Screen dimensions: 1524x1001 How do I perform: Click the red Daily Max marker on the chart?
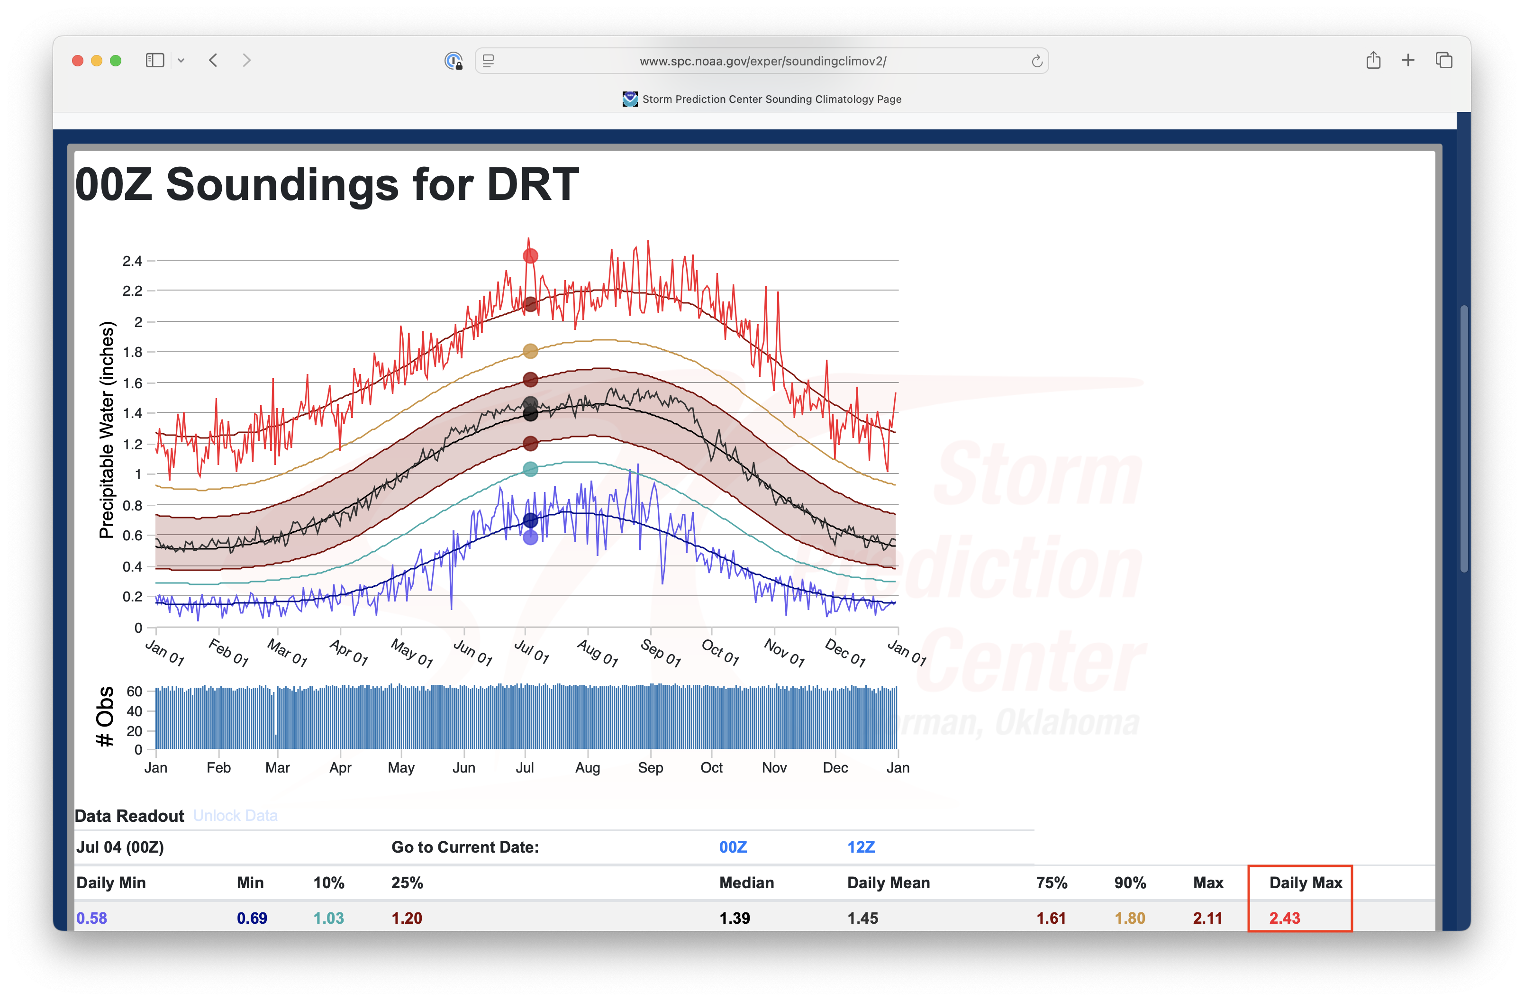530,256
